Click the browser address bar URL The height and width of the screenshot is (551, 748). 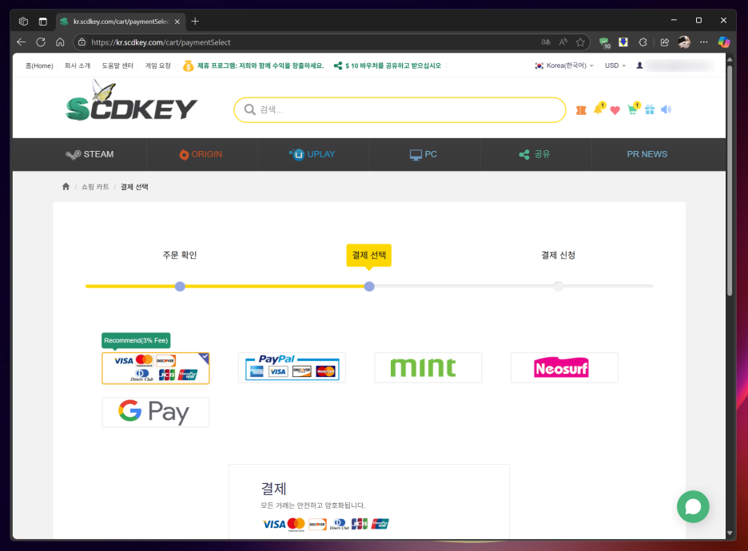[x=161, y=42]
